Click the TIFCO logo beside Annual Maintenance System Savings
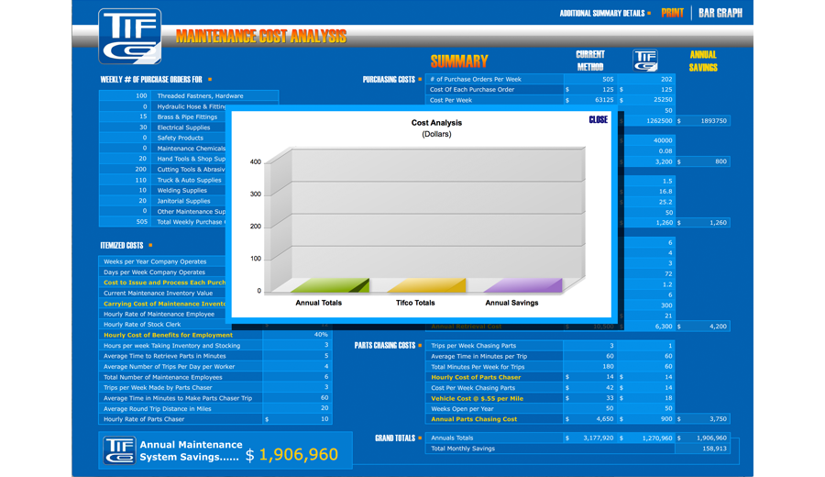This screenshot has height=477, width=825. [x=119, y=449]
